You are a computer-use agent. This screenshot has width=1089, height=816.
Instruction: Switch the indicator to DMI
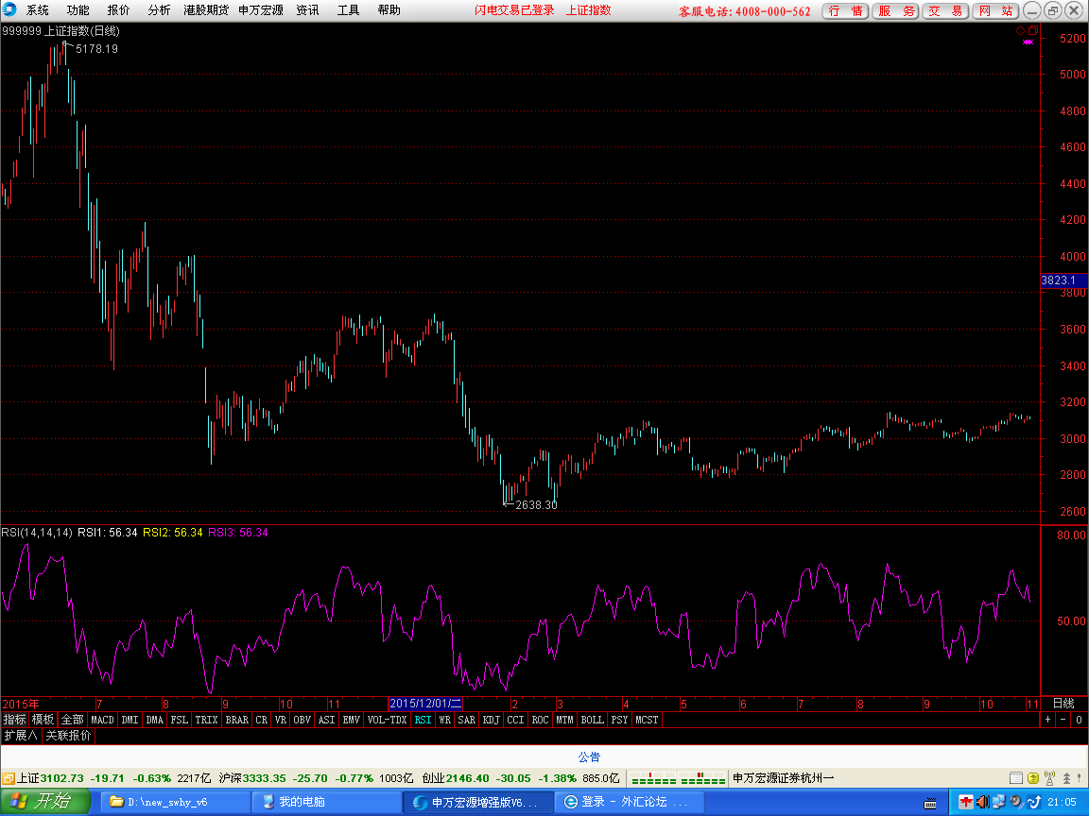tap(130, 721)
